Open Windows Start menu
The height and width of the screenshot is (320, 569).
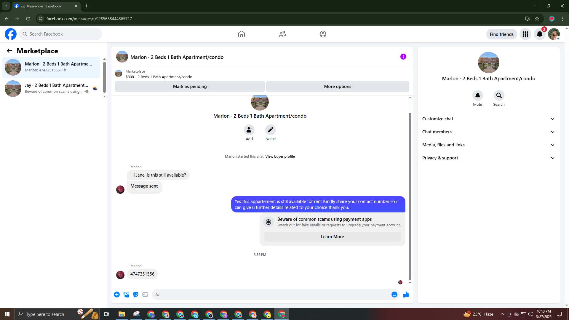click(7, 314)
